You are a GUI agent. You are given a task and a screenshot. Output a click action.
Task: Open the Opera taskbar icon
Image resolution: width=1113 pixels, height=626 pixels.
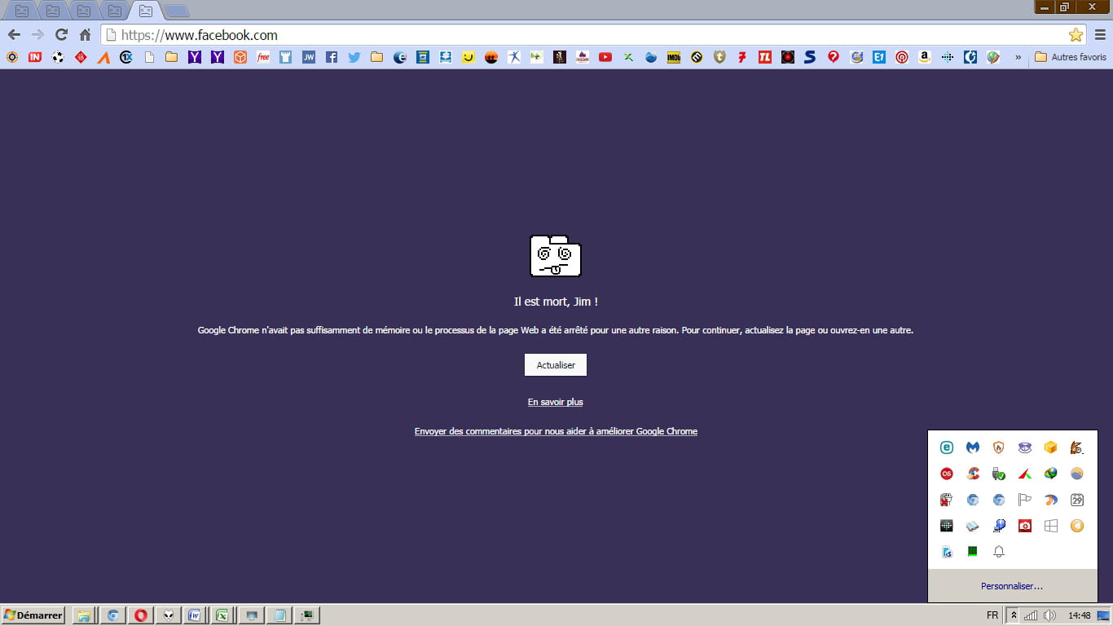[141, 615]
